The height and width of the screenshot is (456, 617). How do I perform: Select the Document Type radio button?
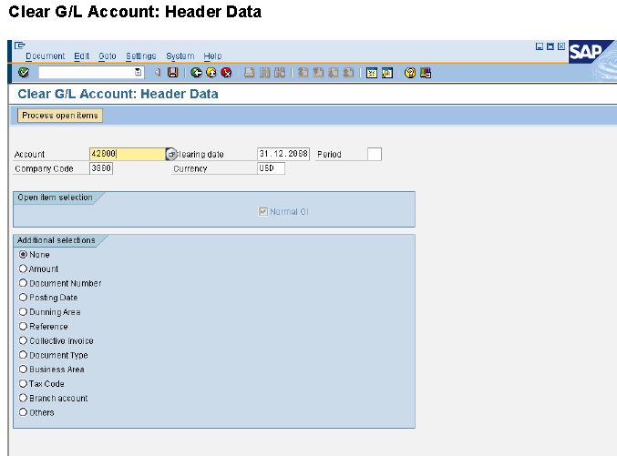tap(23, 355)
